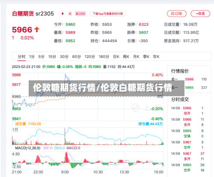Click the MACD(12,26,9) indicator label
The image size is (214, 177).
[x=28, y=148]
